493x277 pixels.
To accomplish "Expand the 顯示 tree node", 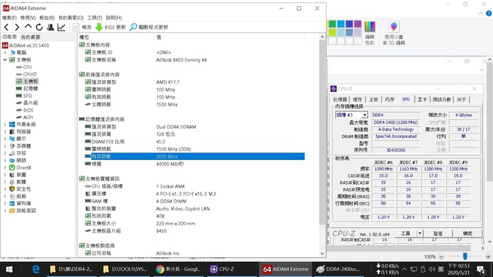I will [x=5, y=139].
